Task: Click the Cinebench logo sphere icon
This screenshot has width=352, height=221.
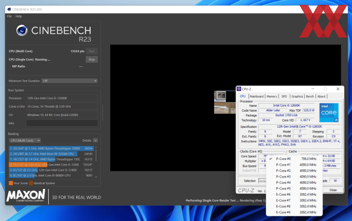Action: [22, 31]
